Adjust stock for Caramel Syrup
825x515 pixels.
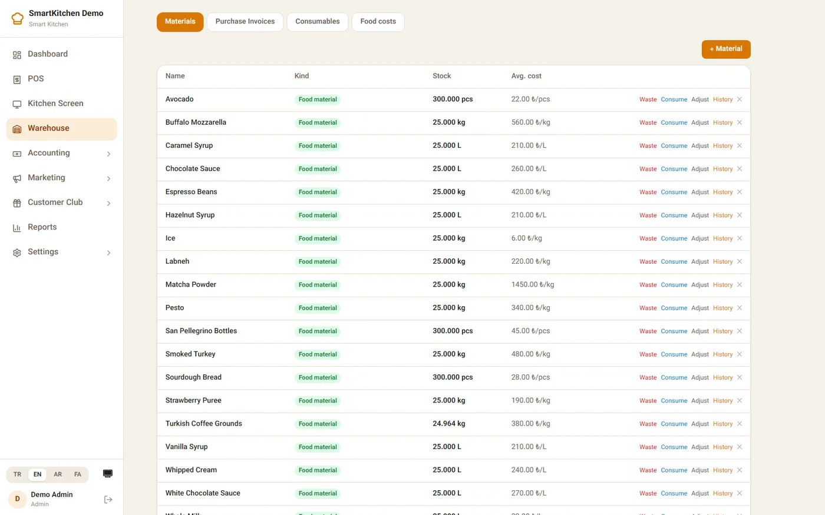[x=700, y=145]
